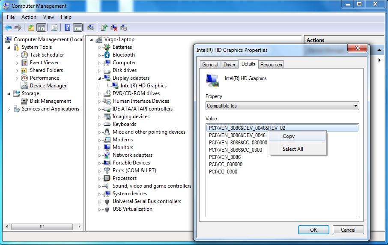388x245 pixels.
Task: Select the value PCI\VEN_8086&CC_0300
Action: pos(235,150)
